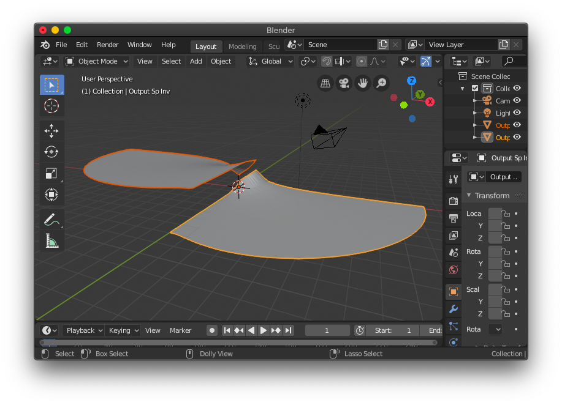
Task: Open the World Properties globe icon
Action: pos(453,269)
